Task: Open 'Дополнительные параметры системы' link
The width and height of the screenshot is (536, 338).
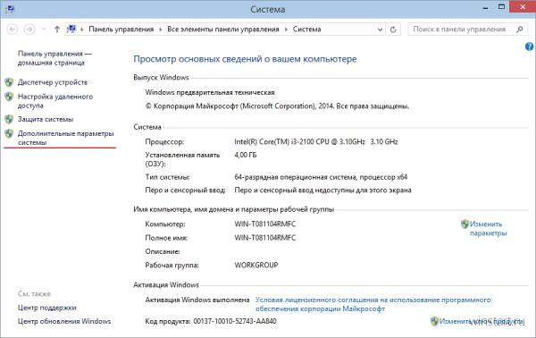Action: pos(65,138)
